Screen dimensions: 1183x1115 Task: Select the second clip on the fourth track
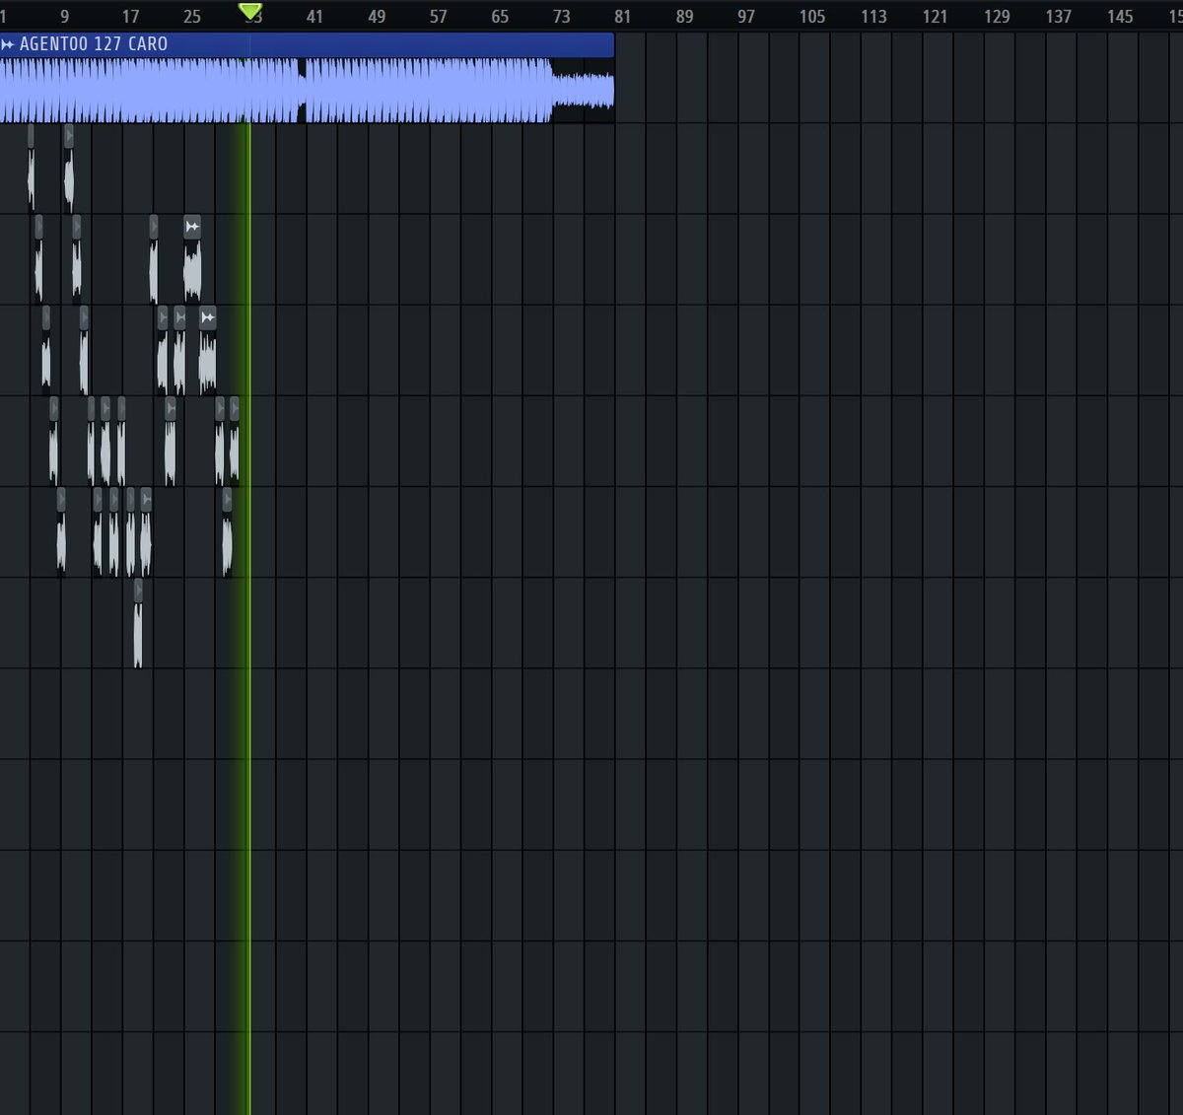84,350
